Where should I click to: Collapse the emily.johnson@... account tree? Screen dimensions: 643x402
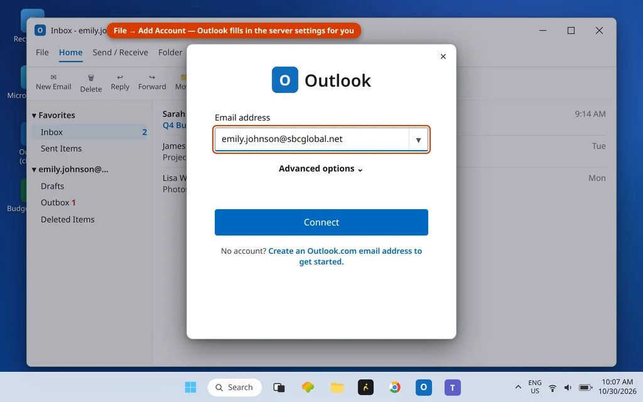pos(34,170)
